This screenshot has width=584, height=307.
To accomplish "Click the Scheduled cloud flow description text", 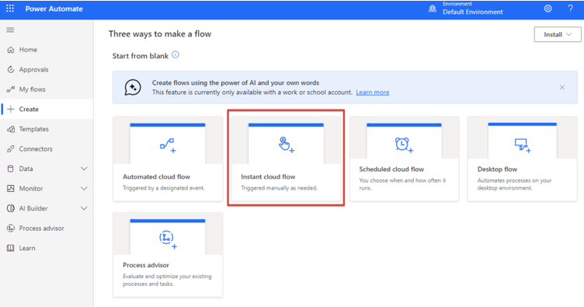I will (402, 184).
